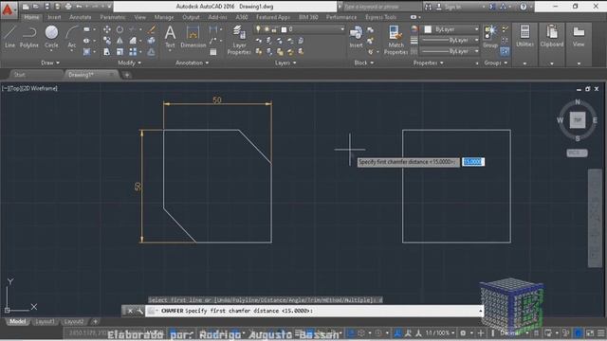
Task: Click the Undo arrow in quick access toolbar
Action: (x=79, y=7)
